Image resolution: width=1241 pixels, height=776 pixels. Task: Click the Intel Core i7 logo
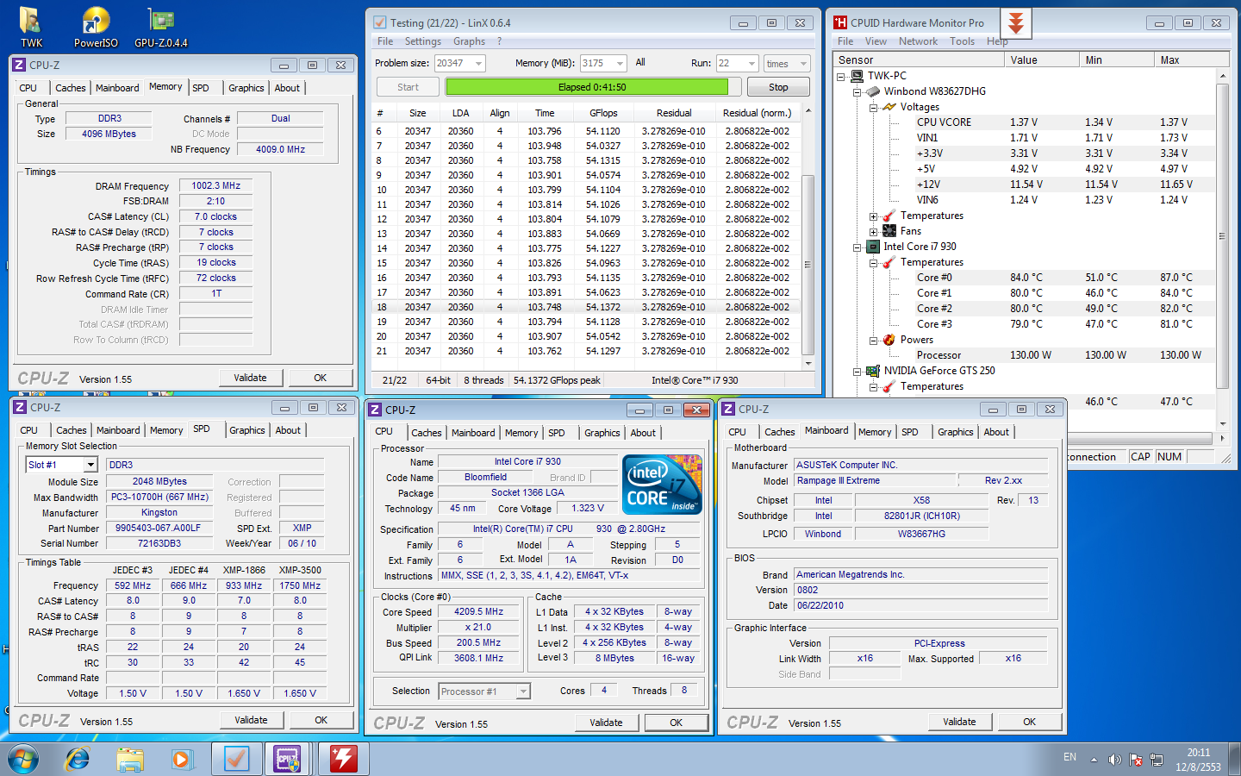pos(663,485)
